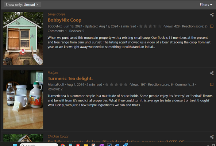
Task: Click the BobbyNix Coop thumbnail image
Action: tap(23, 38)
